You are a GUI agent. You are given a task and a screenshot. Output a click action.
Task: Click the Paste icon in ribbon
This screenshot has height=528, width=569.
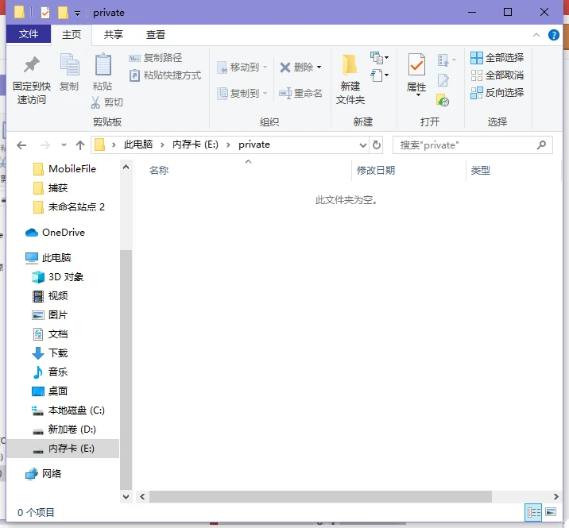point(103,66)
